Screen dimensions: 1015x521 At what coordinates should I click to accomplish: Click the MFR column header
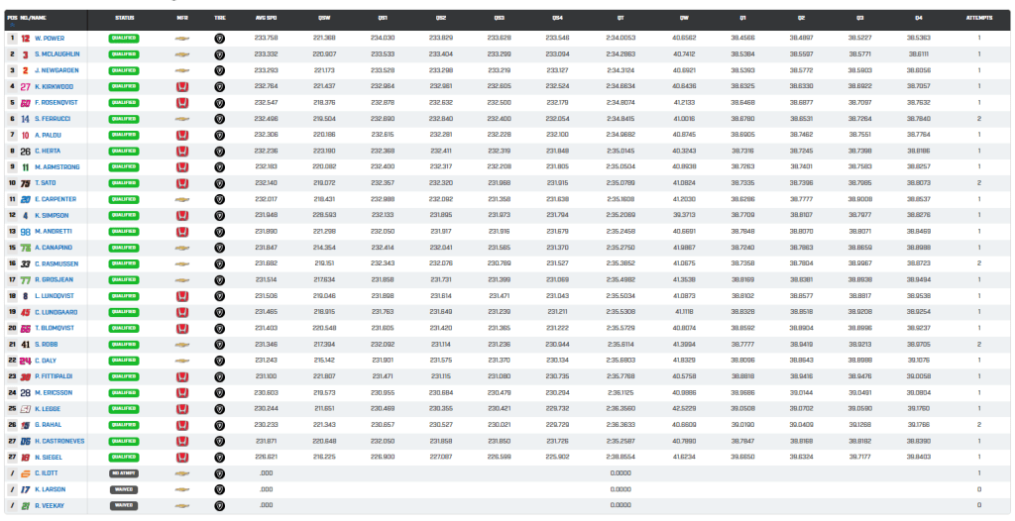[x=182, y=18]
